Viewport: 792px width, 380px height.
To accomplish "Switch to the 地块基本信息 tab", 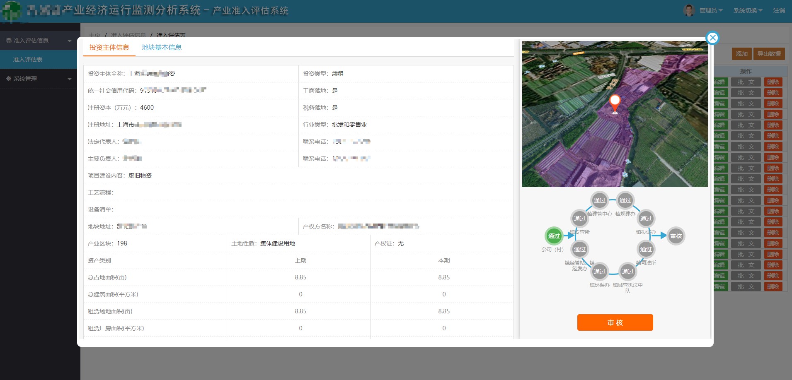I will point(162,47).
